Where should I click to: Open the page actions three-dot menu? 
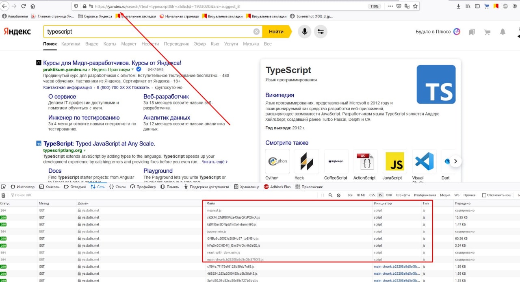[390, 6]
